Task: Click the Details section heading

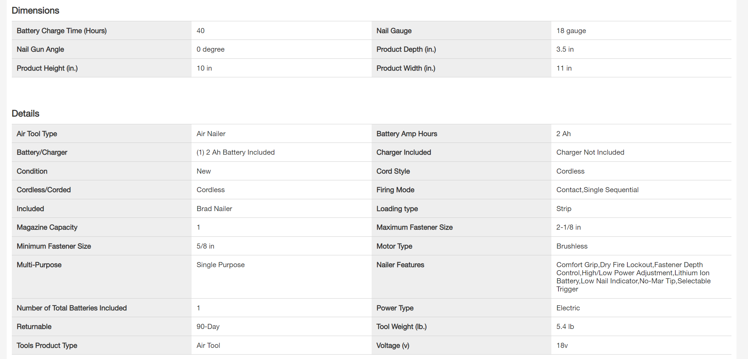Action: pos(26,113)
